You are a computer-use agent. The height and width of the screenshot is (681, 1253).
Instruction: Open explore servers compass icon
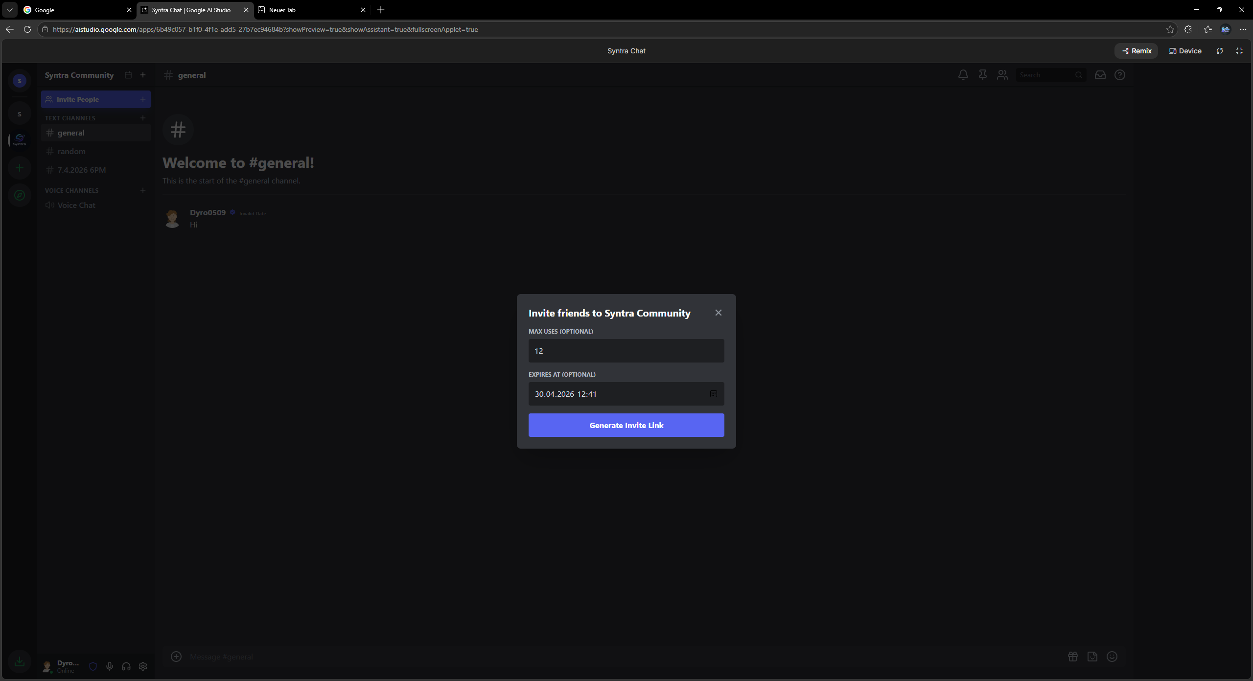(x=20, y=195)
